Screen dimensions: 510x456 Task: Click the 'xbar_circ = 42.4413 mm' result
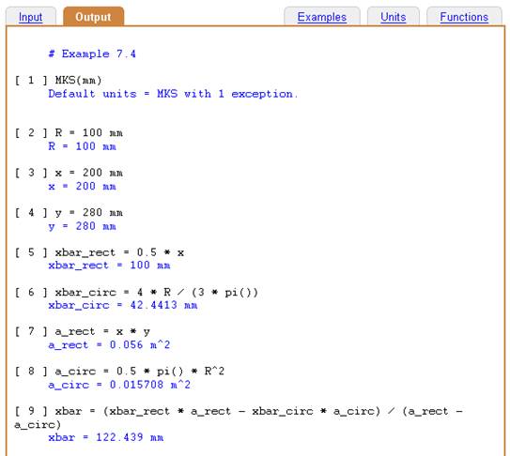[123, 305]
